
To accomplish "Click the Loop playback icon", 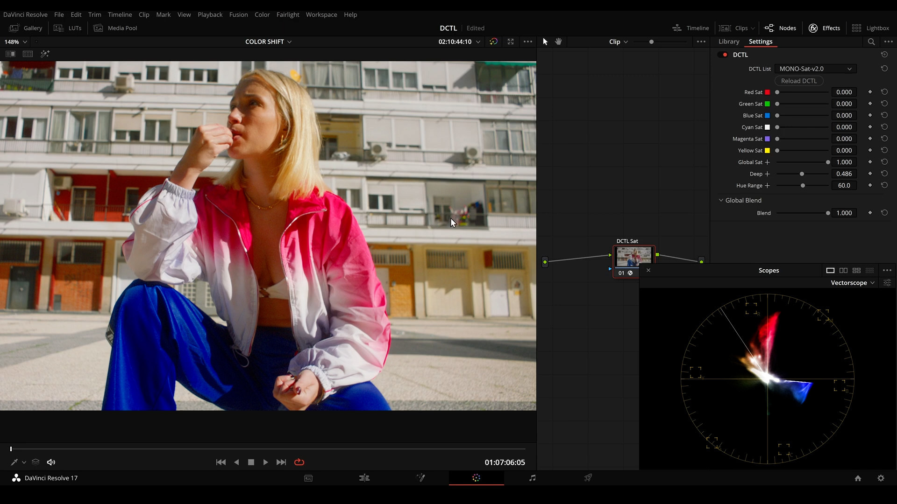I will click(299, 462).
